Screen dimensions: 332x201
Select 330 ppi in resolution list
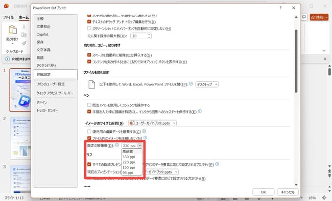pos(132,157)
